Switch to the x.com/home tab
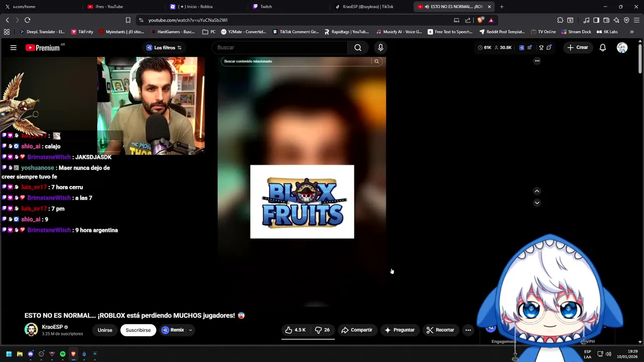 pyautogui.click(x=40, y=7)
